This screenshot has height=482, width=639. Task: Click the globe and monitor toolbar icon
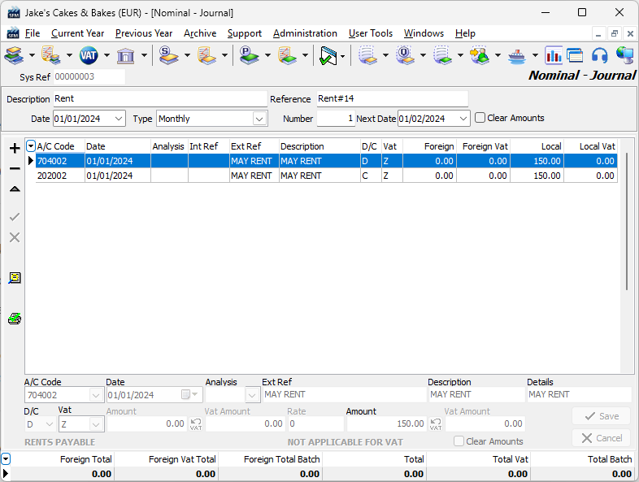click(625, 55)
